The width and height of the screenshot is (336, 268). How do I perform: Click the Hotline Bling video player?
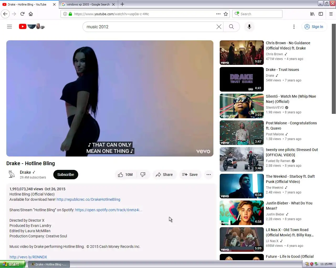click(110, 98)
